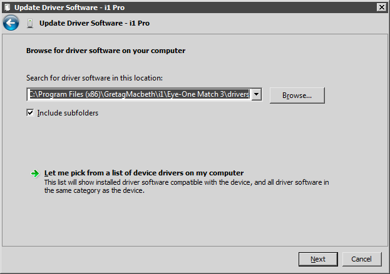Click inside the driver search location field
The width and height of the screenshot is (390, 274).
pos(139,94)
